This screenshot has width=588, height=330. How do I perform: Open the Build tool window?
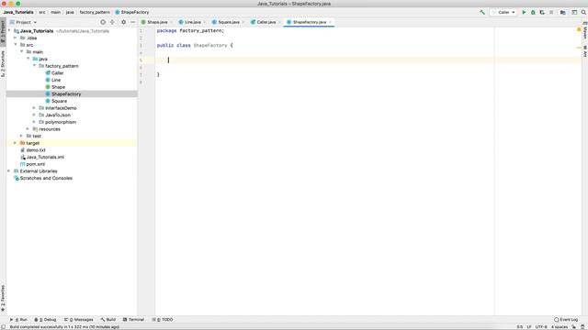[108, 320]
